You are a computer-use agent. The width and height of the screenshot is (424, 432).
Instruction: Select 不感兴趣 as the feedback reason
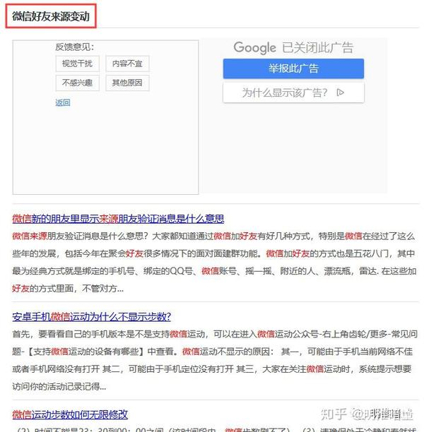pyautogui.click(x=77, y=83)
